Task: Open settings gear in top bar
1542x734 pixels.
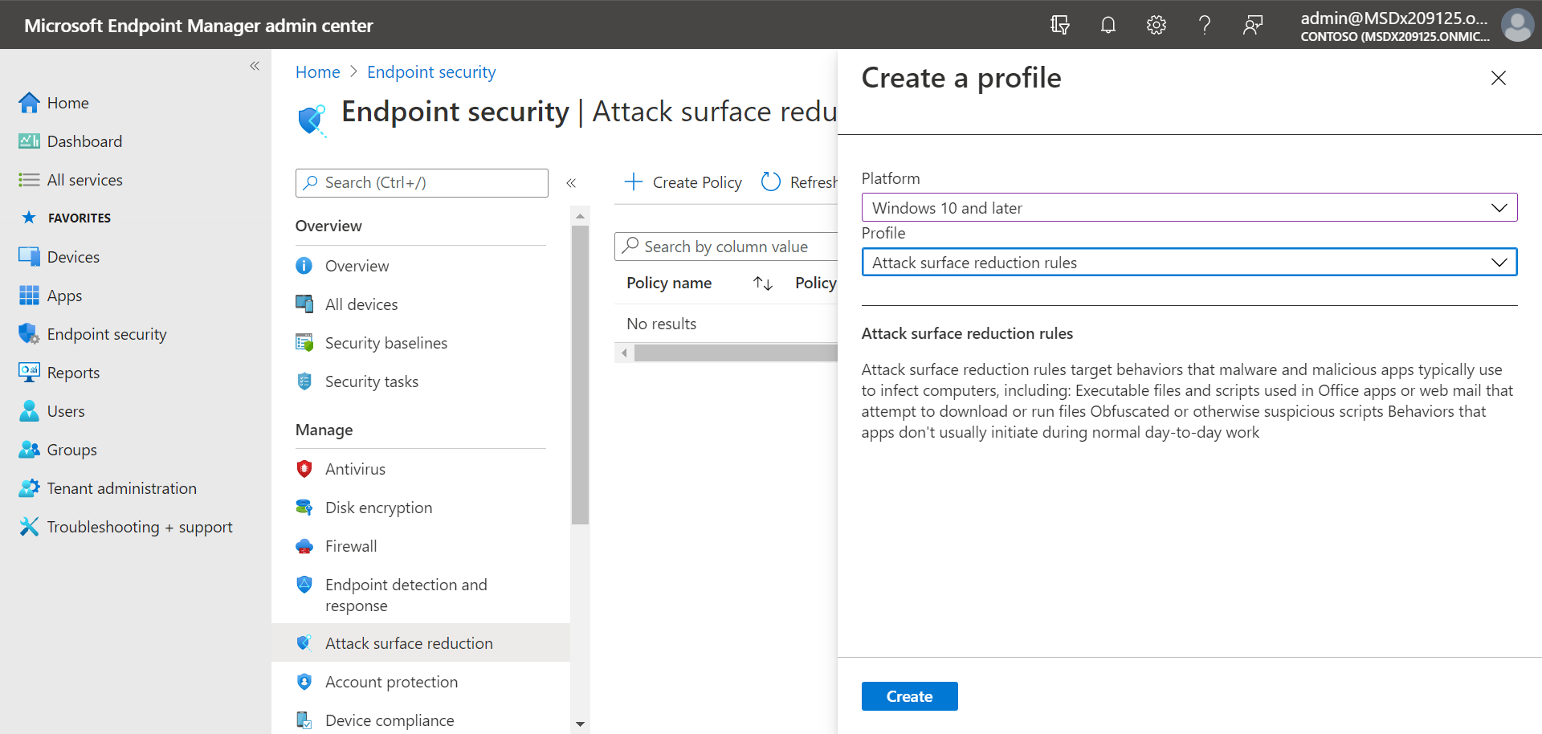Action: click(x=1156, y=25)
